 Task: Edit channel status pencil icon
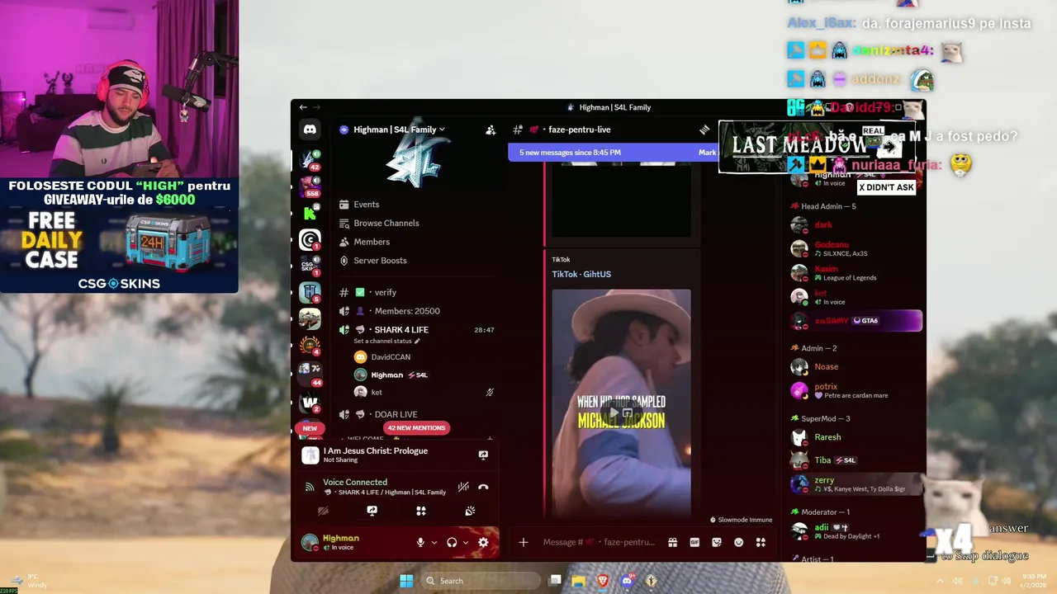pos(417,341)
